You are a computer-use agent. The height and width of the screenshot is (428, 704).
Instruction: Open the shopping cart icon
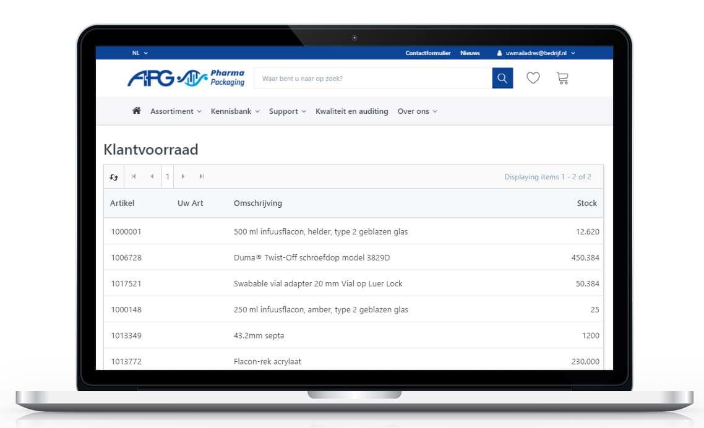562,79
